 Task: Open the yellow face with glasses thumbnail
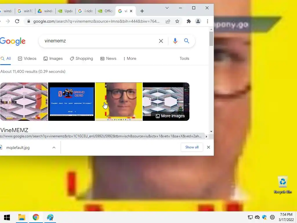(119, 102)
